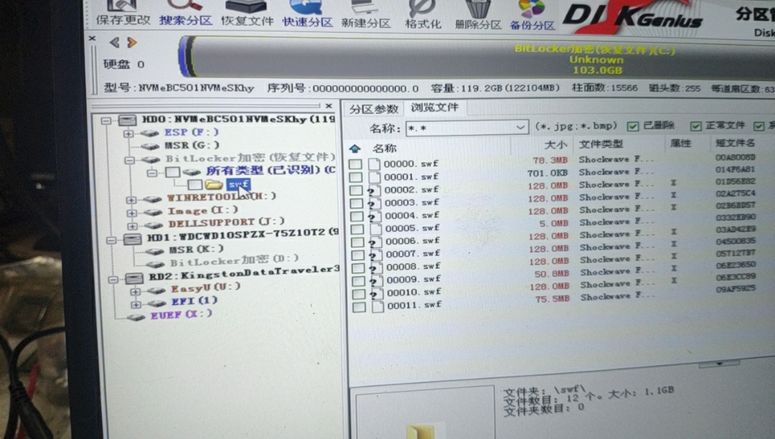Collapse the HD0 disk tree node
This screenshot has width=775, height=439.
coord(106,121)
